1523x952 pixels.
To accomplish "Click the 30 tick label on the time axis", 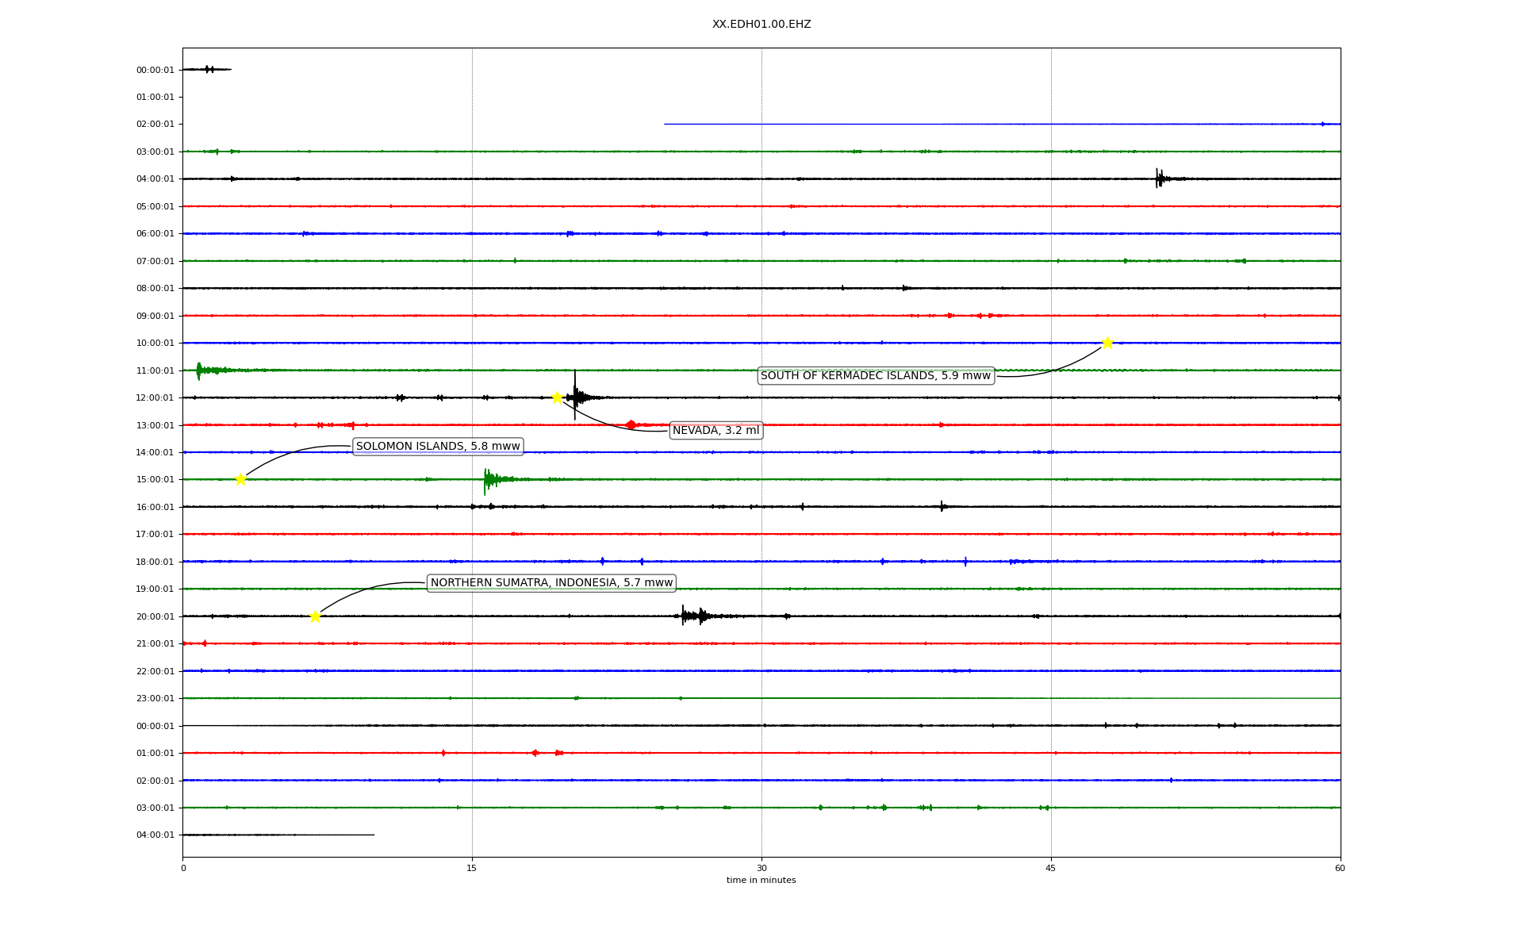I will point(761,868).
